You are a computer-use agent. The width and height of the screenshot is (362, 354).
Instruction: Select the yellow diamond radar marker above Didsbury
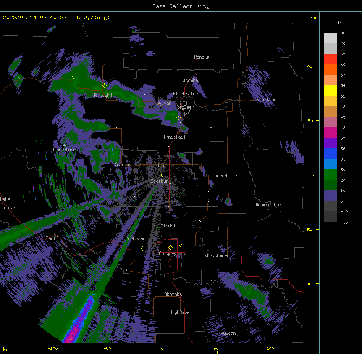[163, 175]
